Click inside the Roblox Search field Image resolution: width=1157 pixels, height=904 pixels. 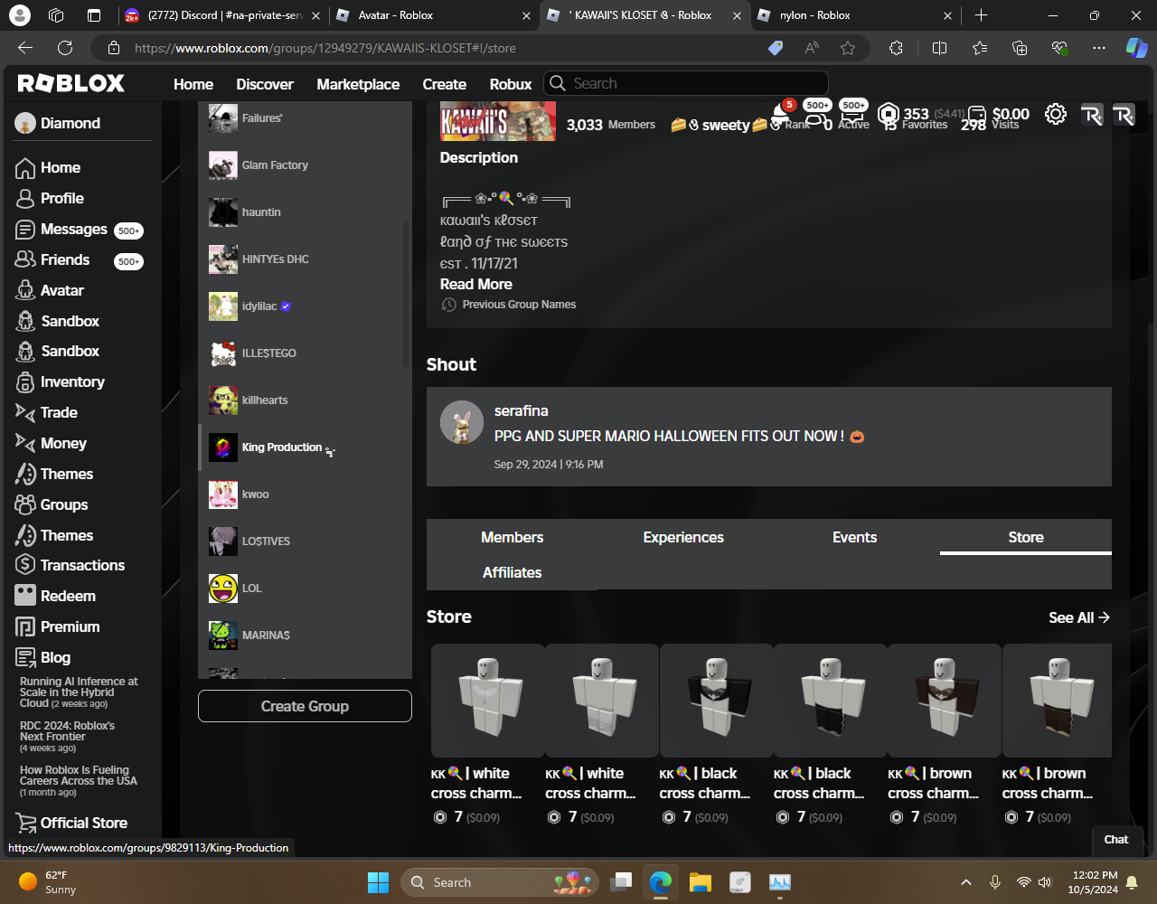pos(686,83)
